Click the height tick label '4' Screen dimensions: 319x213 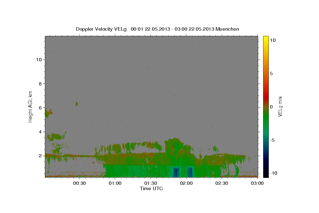(x=41, y=132)
